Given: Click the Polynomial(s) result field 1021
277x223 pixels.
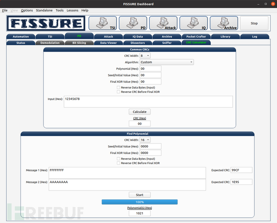Looking at the screenshot, I should pos(140,213).
